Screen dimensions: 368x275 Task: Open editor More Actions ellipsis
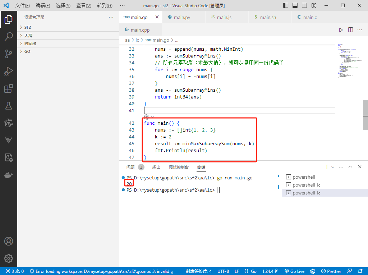click(360, 30)
